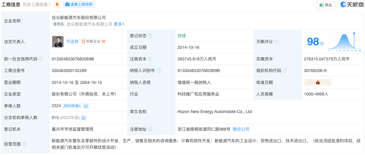Click industry value 科技推广和应用服务业
365x155 pixels.
click(x=198, y=94)
